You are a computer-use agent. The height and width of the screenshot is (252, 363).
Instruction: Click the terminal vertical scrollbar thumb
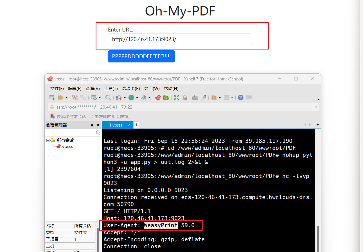(318, 239)
